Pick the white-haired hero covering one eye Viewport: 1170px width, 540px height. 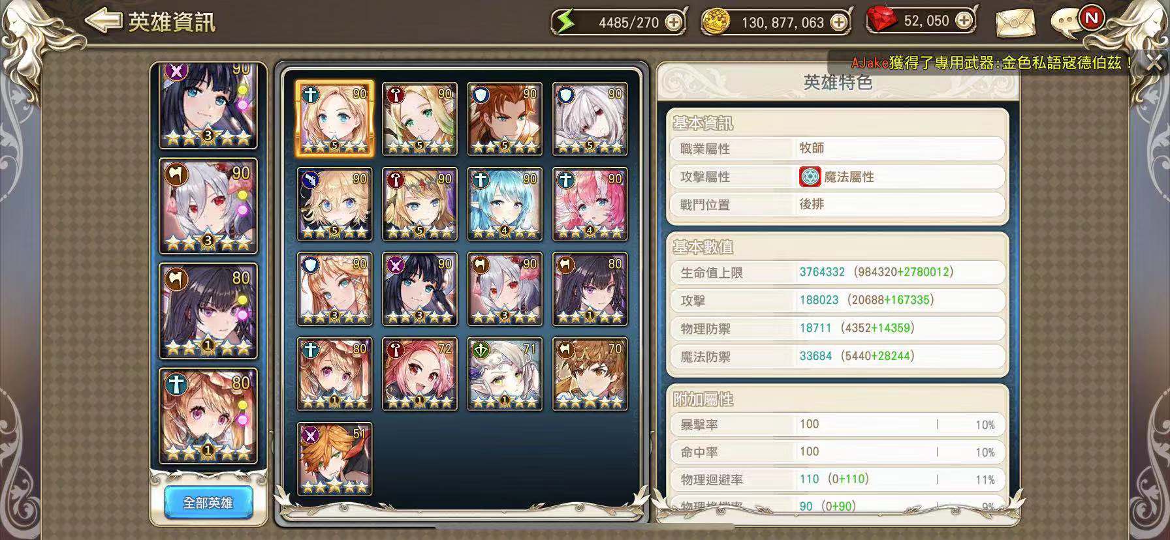pos(590,119)
